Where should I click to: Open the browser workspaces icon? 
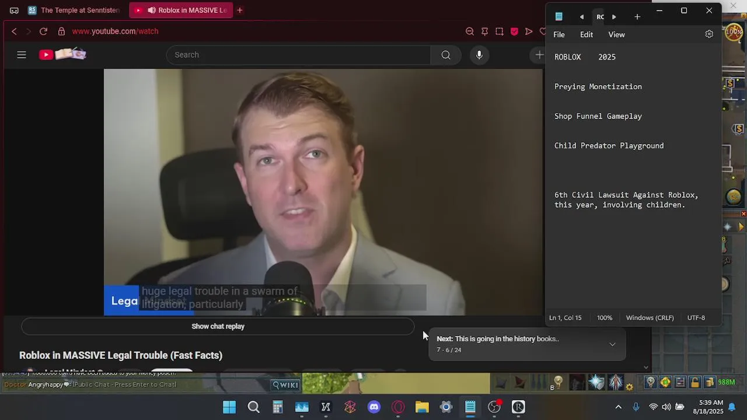[x=14, y=10]
